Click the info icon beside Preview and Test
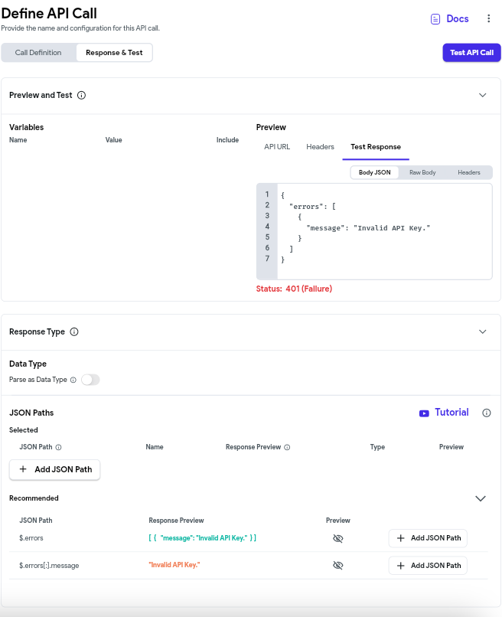Image resolution: width=502 pixels, height=617 pixels. (x=81, y=95)
